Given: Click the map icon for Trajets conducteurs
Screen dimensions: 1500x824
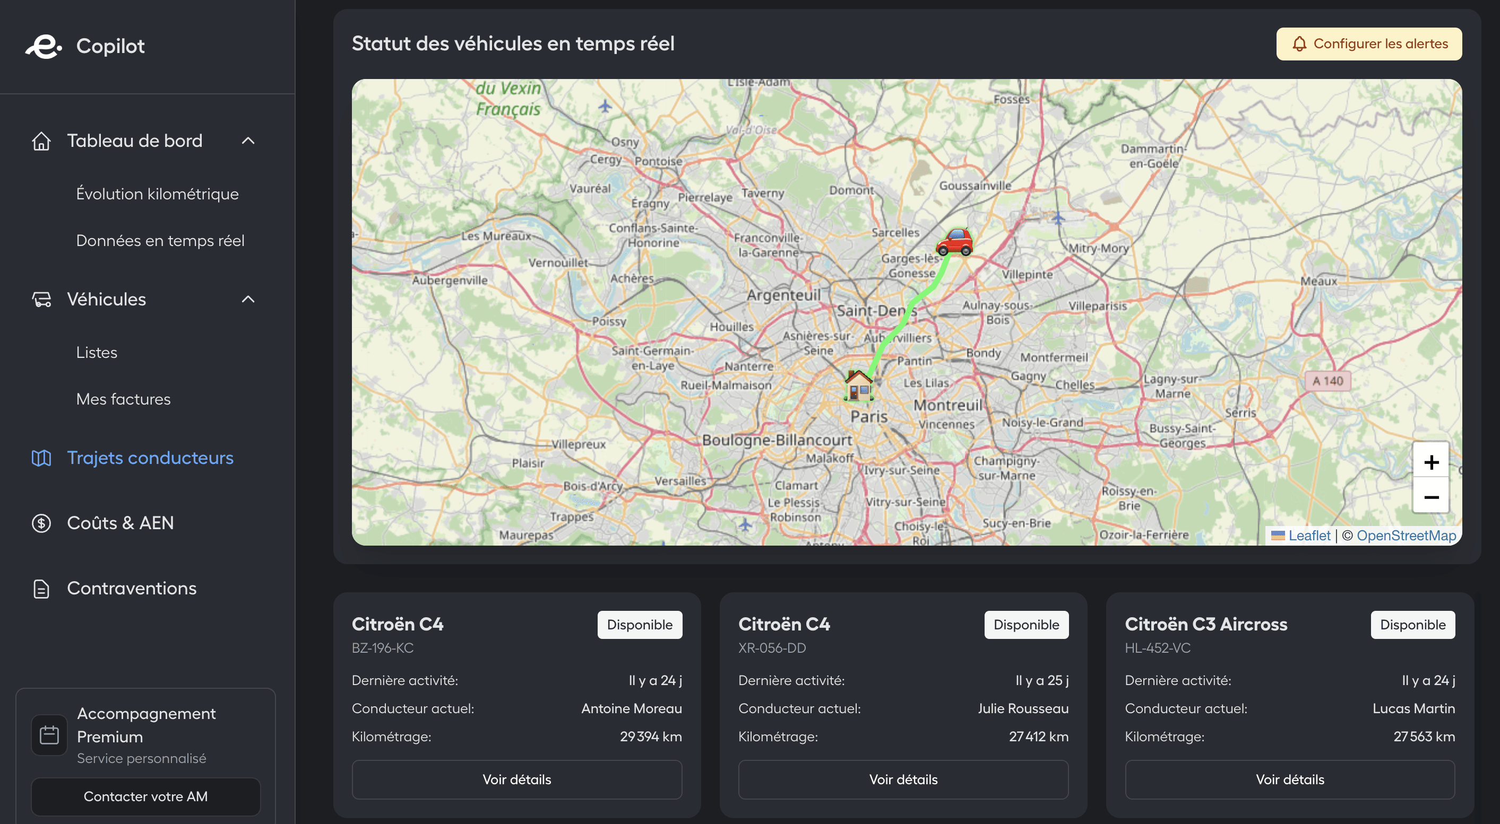Looking at the screenshot, I should pyautogui.click(x=41, y=458).
